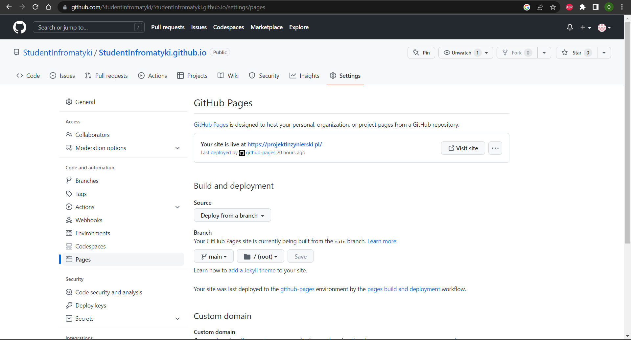Image resolution: width=631 pixels, height=340 pixels.
Task: Open the Actions repository tab
Action: pyautogui.click(x=153, y=76)
